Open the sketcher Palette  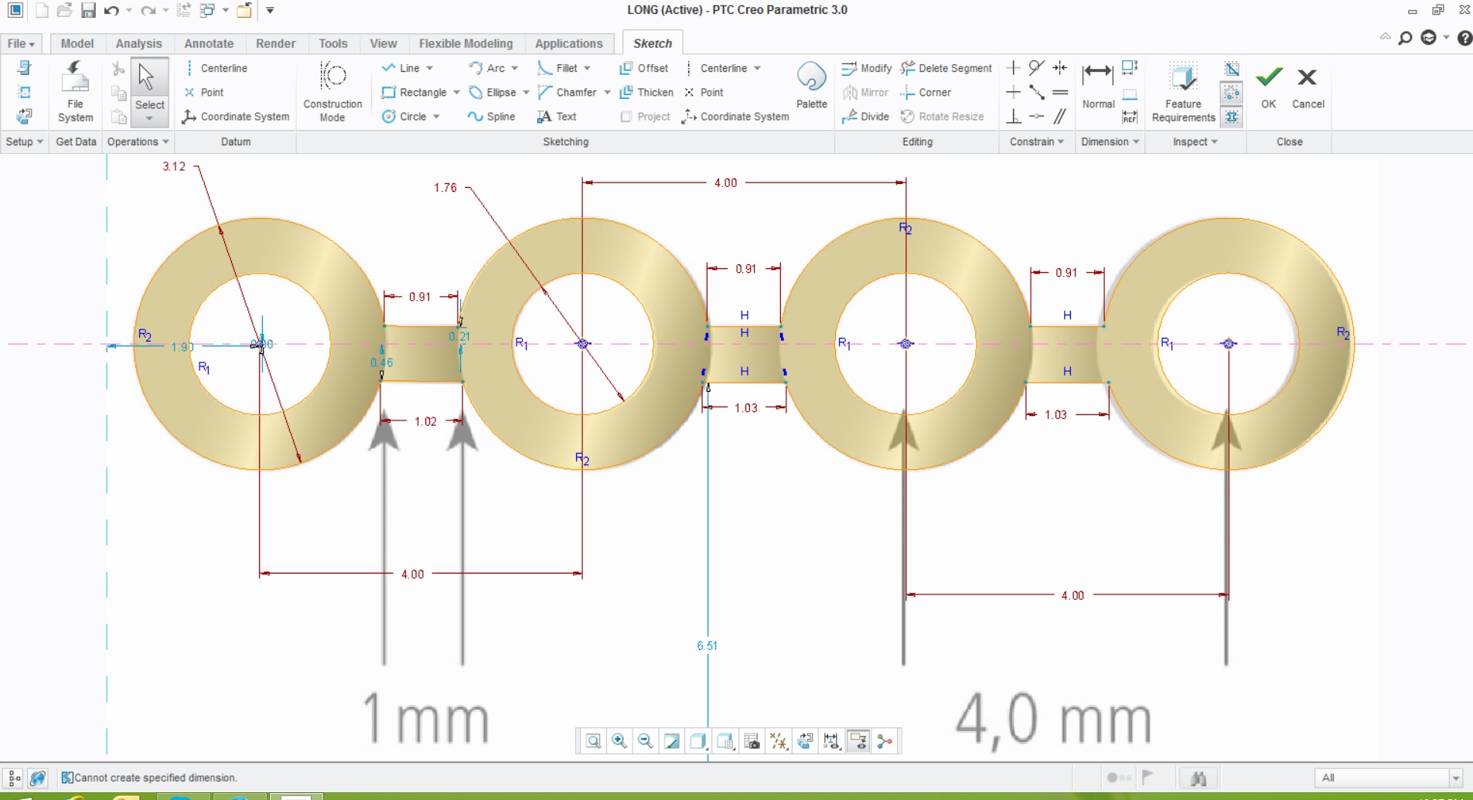point(811,85)
